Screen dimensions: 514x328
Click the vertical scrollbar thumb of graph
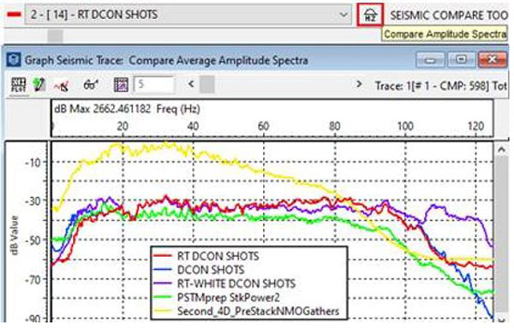point(501,233)
